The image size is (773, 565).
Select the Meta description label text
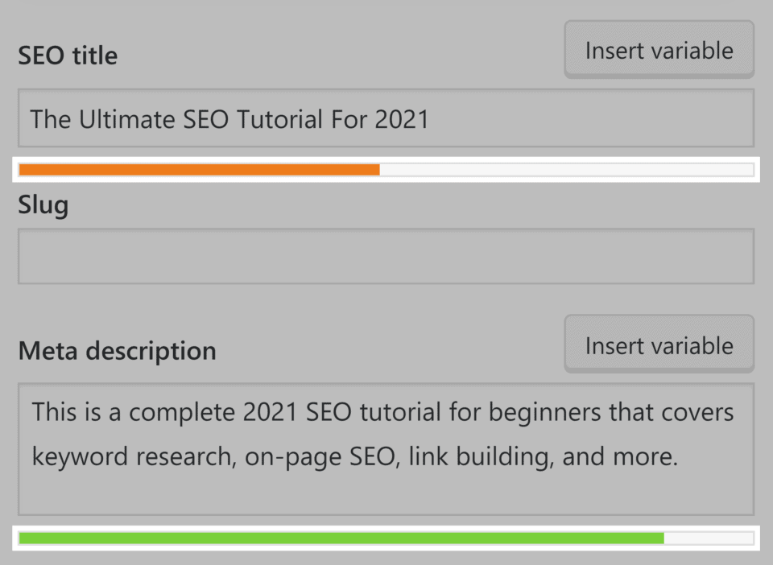[116, 350]
